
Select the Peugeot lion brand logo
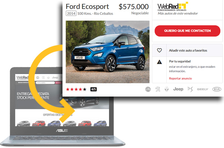coord(157,89)
